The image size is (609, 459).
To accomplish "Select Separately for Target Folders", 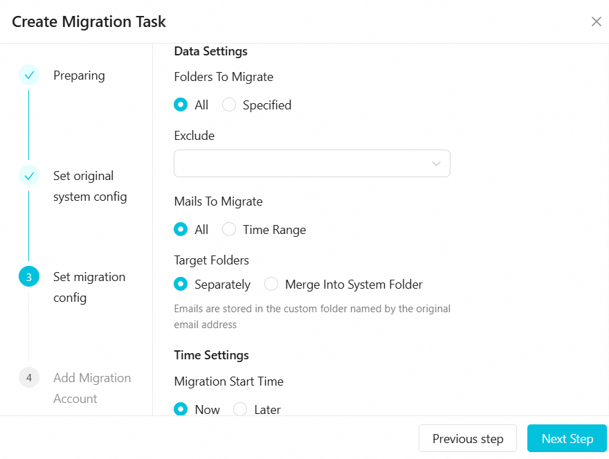I will tap(181, 285).
